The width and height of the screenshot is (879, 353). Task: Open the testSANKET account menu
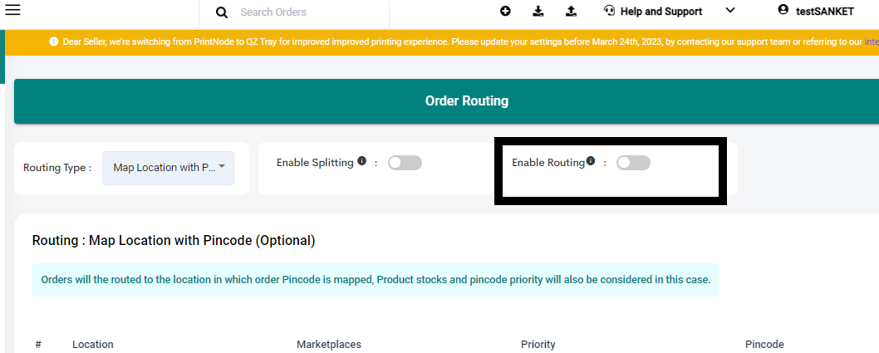825,11
